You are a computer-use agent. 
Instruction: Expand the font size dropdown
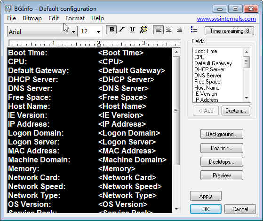[x=98, y=31]
